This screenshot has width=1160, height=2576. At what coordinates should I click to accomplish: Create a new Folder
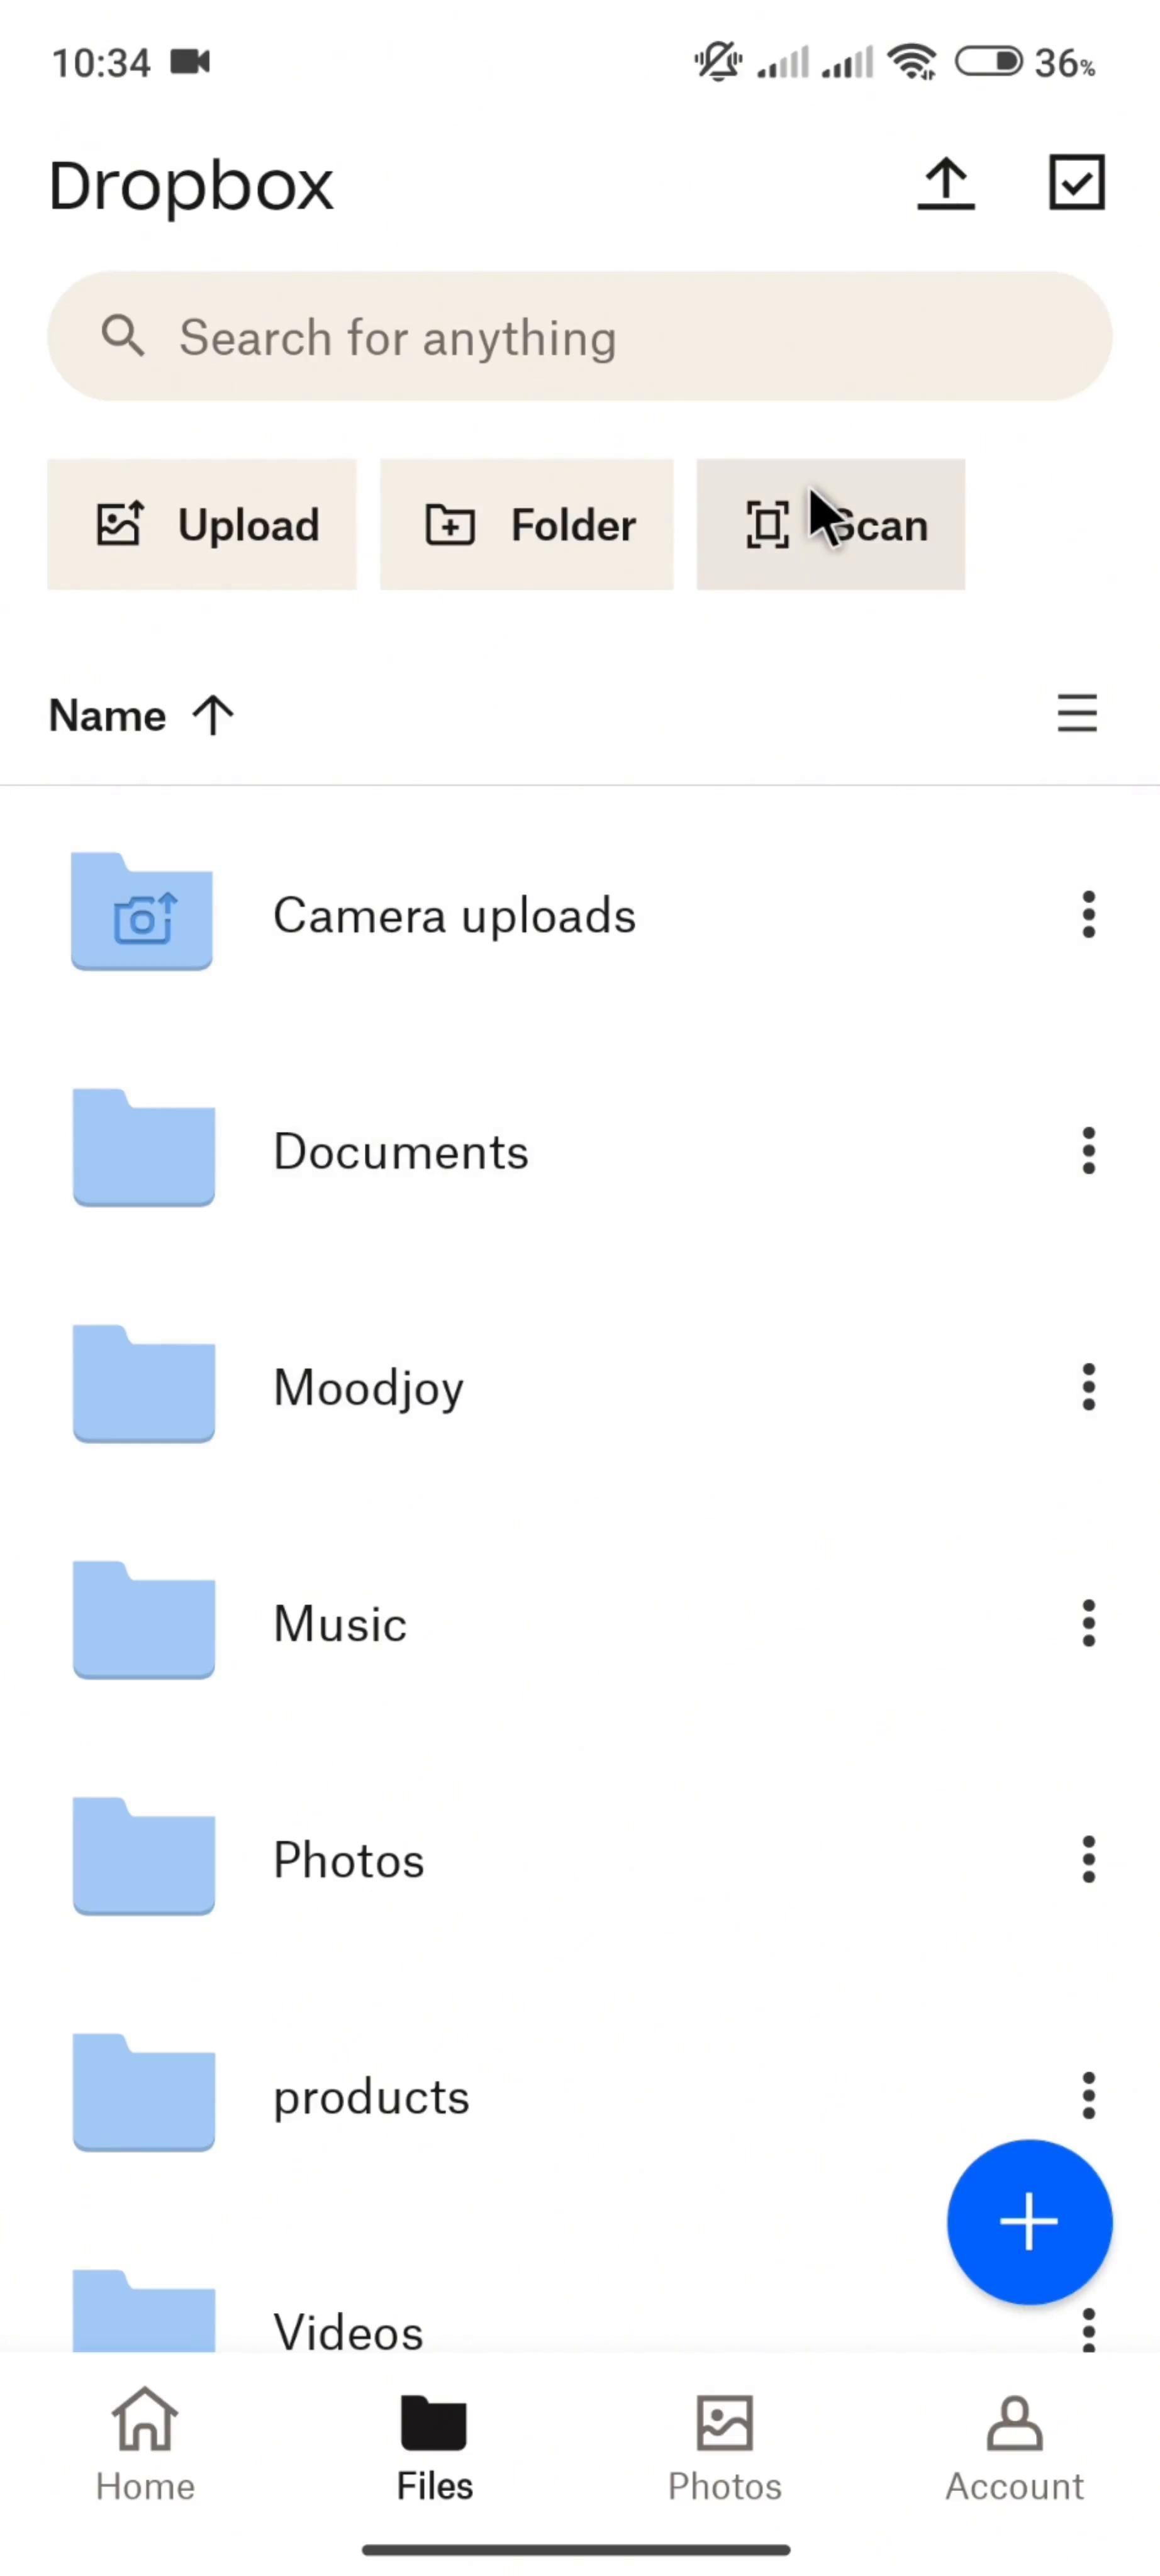pos(527,524)
